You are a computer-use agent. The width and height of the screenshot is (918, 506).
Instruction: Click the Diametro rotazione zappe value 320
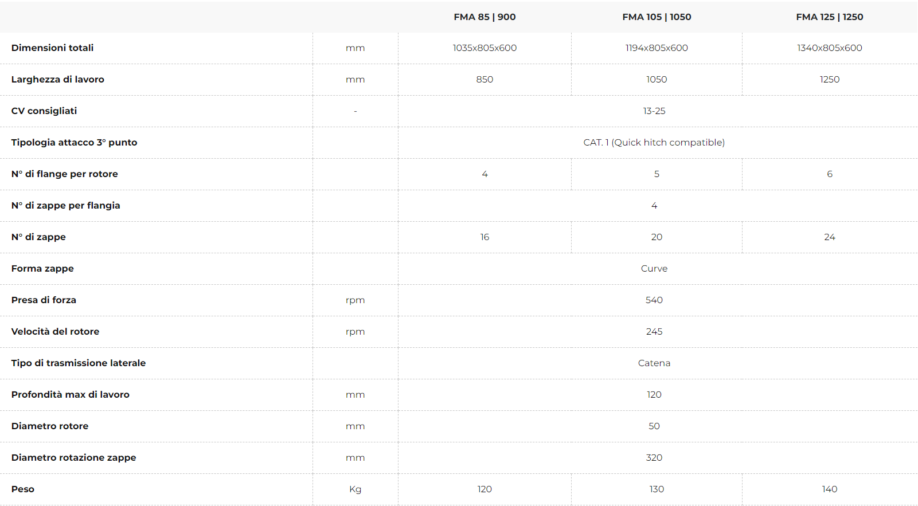pyautogui.click(x=654, y=458)
